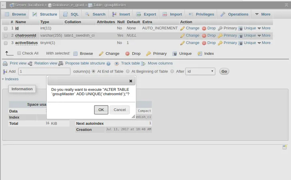This screenshot has height=180, width=291.
Task: Click the Primary key icon in activeStatus row
Action: [x=220, y=43]
